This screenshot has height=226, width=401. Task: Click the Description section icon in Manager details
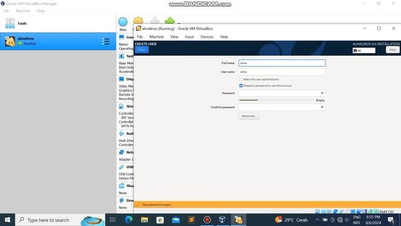point(122,200)
